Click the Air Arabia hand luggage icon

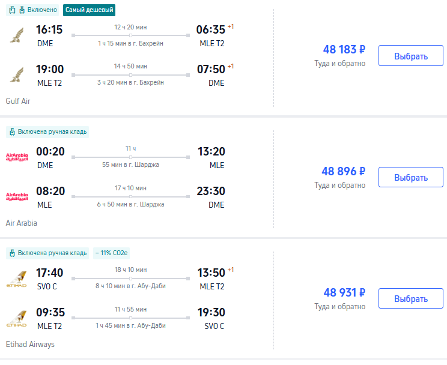11,131
